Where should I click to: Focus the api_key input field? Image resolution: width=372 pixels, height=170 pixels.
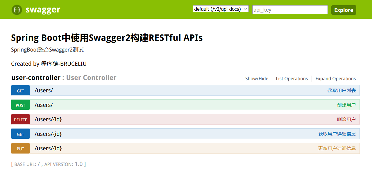tap(290, 10)
